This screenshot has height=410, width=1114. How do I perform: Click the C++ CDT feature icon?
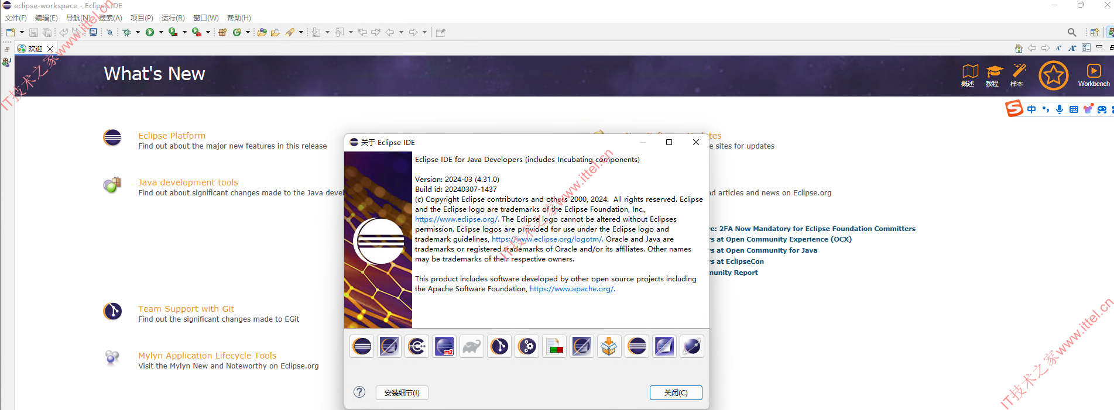click(417, 346)
